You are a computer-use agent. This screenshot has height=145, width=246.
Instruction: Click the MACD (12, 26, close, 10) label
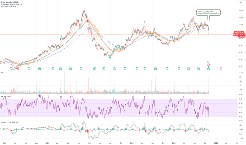tap(10, 122)
